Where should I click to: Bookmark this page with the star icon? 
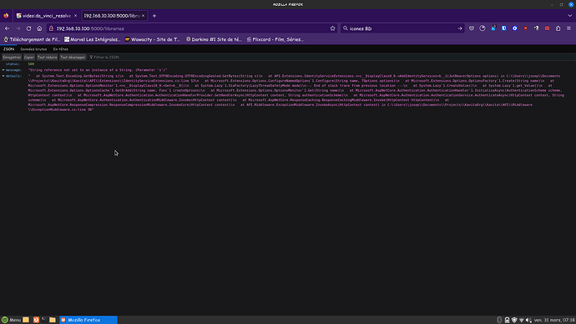pyautogui.click(x=332, y=28)
